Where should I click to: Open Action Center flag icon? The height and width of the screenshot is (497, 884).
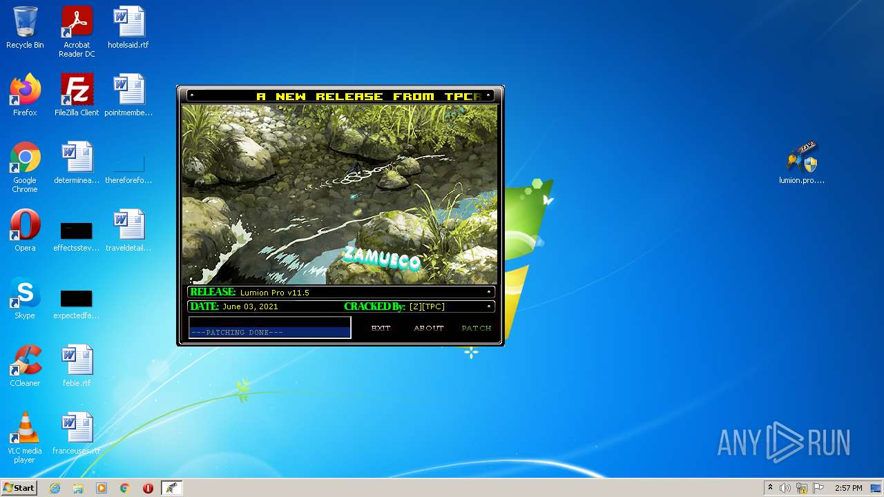point(819,488)
